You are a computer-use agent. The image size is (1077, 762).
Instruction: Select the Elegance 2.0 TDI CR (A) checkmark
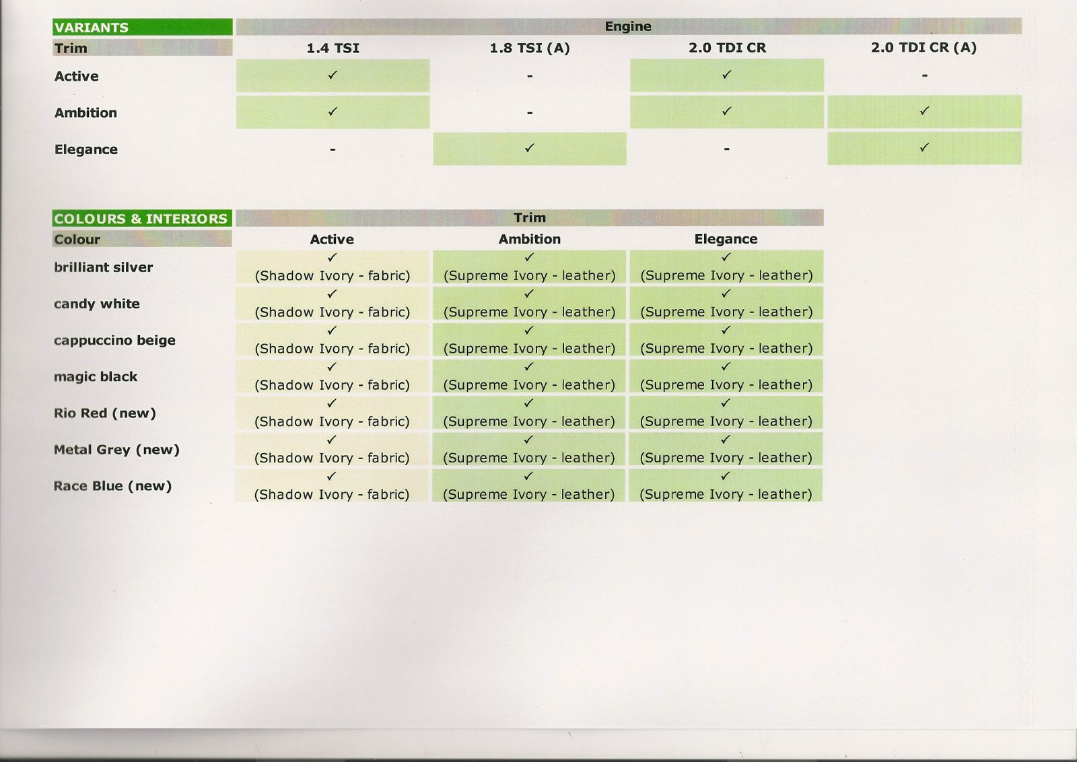(x=924, y=147)
